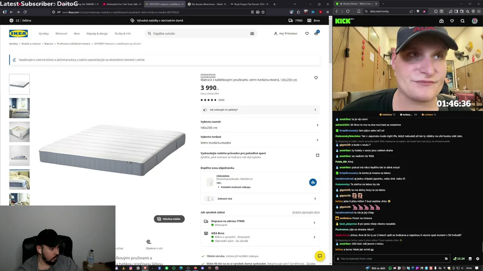Select bedroom scene thumbnail second in list
Viewport: 483px width, 271px height.
click(19, 108)
